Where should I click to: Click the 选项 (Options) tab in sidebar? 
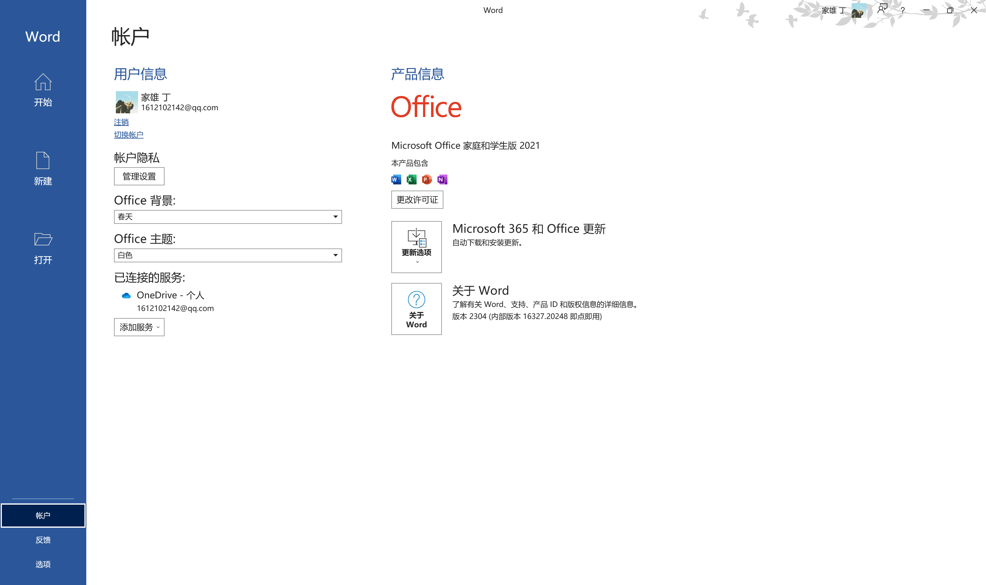coord(43,564)
